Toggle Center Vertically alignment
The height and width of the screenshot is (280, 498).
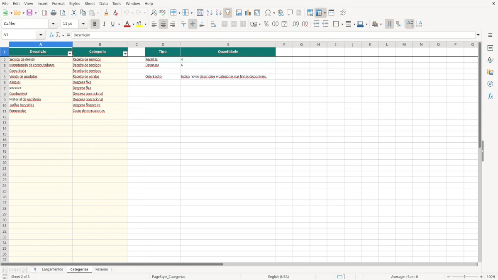pyautogui.click(x=193, y=24)
